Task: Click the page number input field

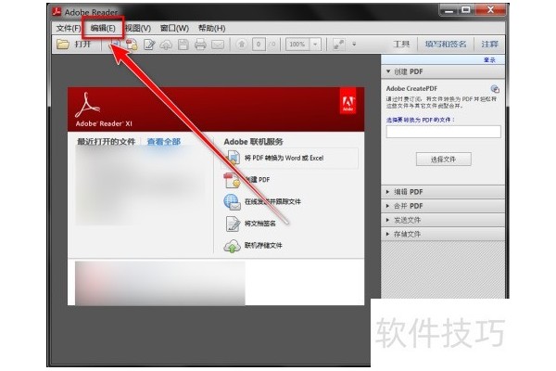Action: tap(259, 45)
